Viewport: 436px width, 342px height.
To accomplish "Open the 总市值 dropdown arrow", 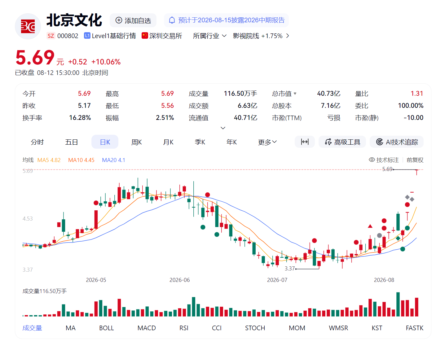I will click(295, 94).
